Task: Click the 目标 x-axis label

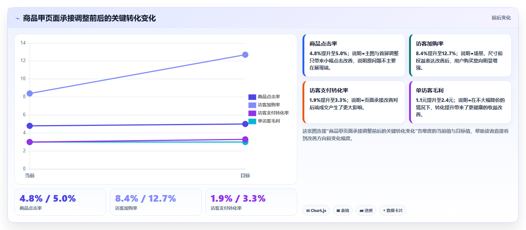Action: 245,176
